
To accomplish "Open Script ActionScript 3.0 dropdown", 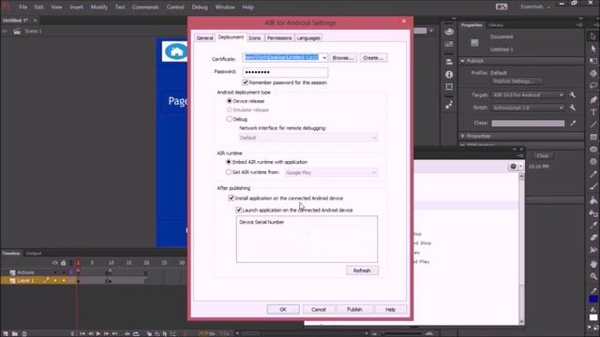I will tap(528, 108).
